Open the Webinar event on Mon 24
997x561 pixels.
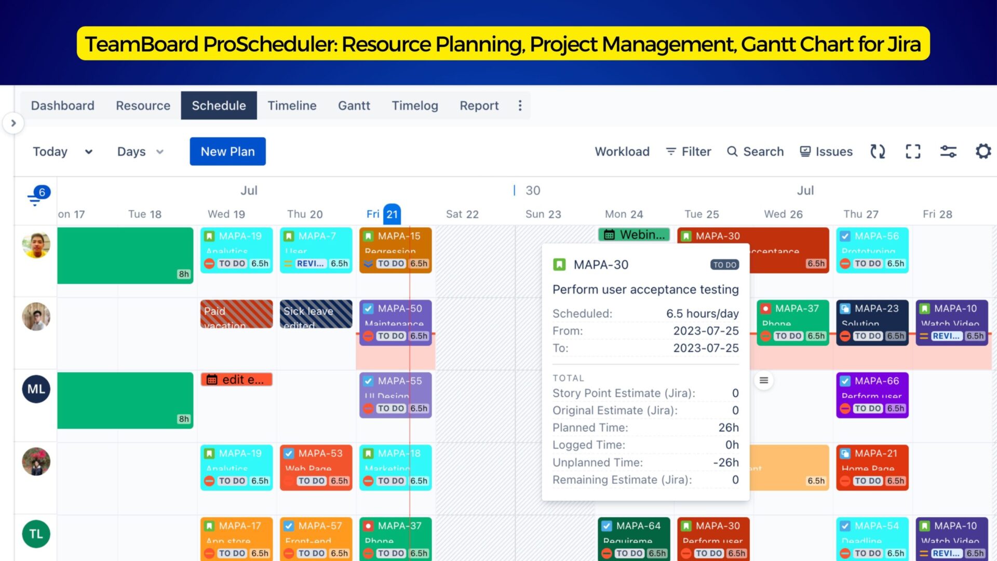(634, 235)
